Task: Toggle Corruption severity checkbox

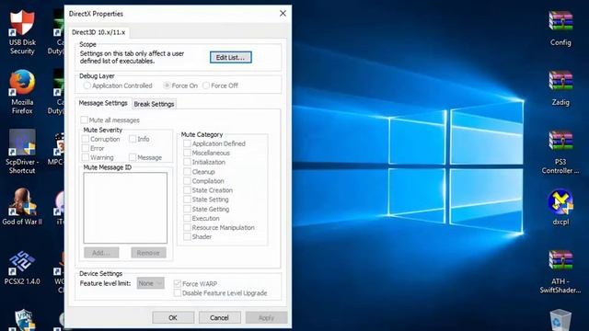Action: point(86,139)
